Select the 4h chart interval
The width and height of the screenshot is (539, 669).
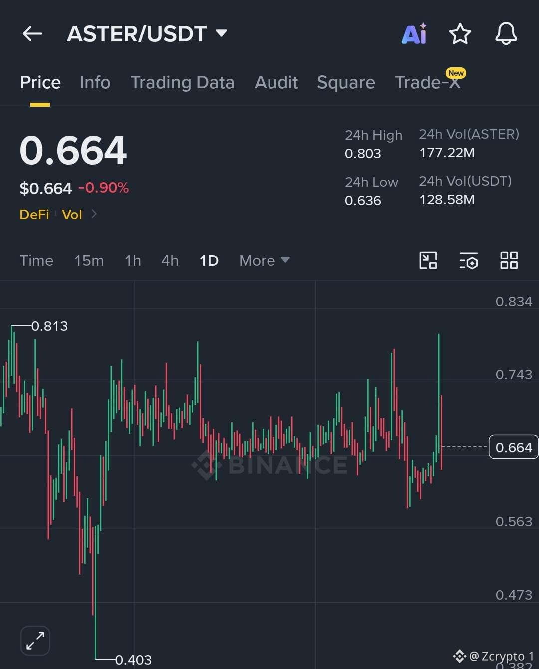click(x=170, y=260)
